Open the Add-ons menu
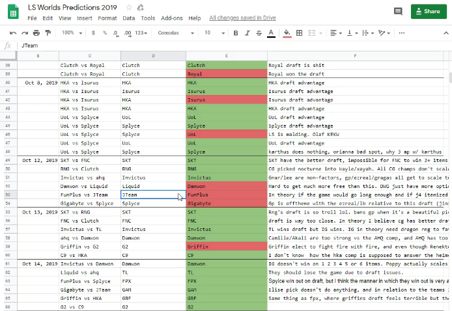 [x=172, y=18]
